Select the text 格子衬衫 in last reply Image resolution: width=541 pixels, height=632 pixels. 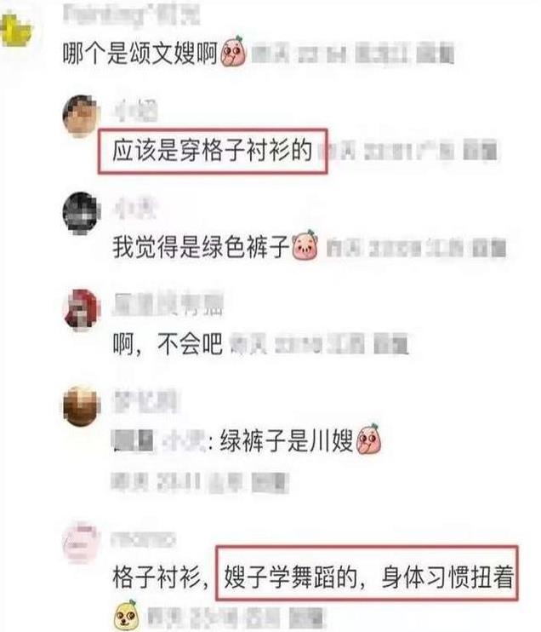click(157, 577)
